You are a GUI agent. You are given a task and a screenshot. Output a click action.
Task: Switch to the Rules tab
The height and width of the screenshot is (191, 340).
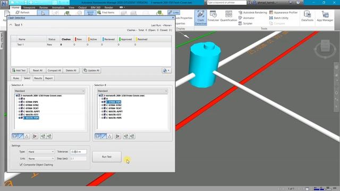point(16,78)
